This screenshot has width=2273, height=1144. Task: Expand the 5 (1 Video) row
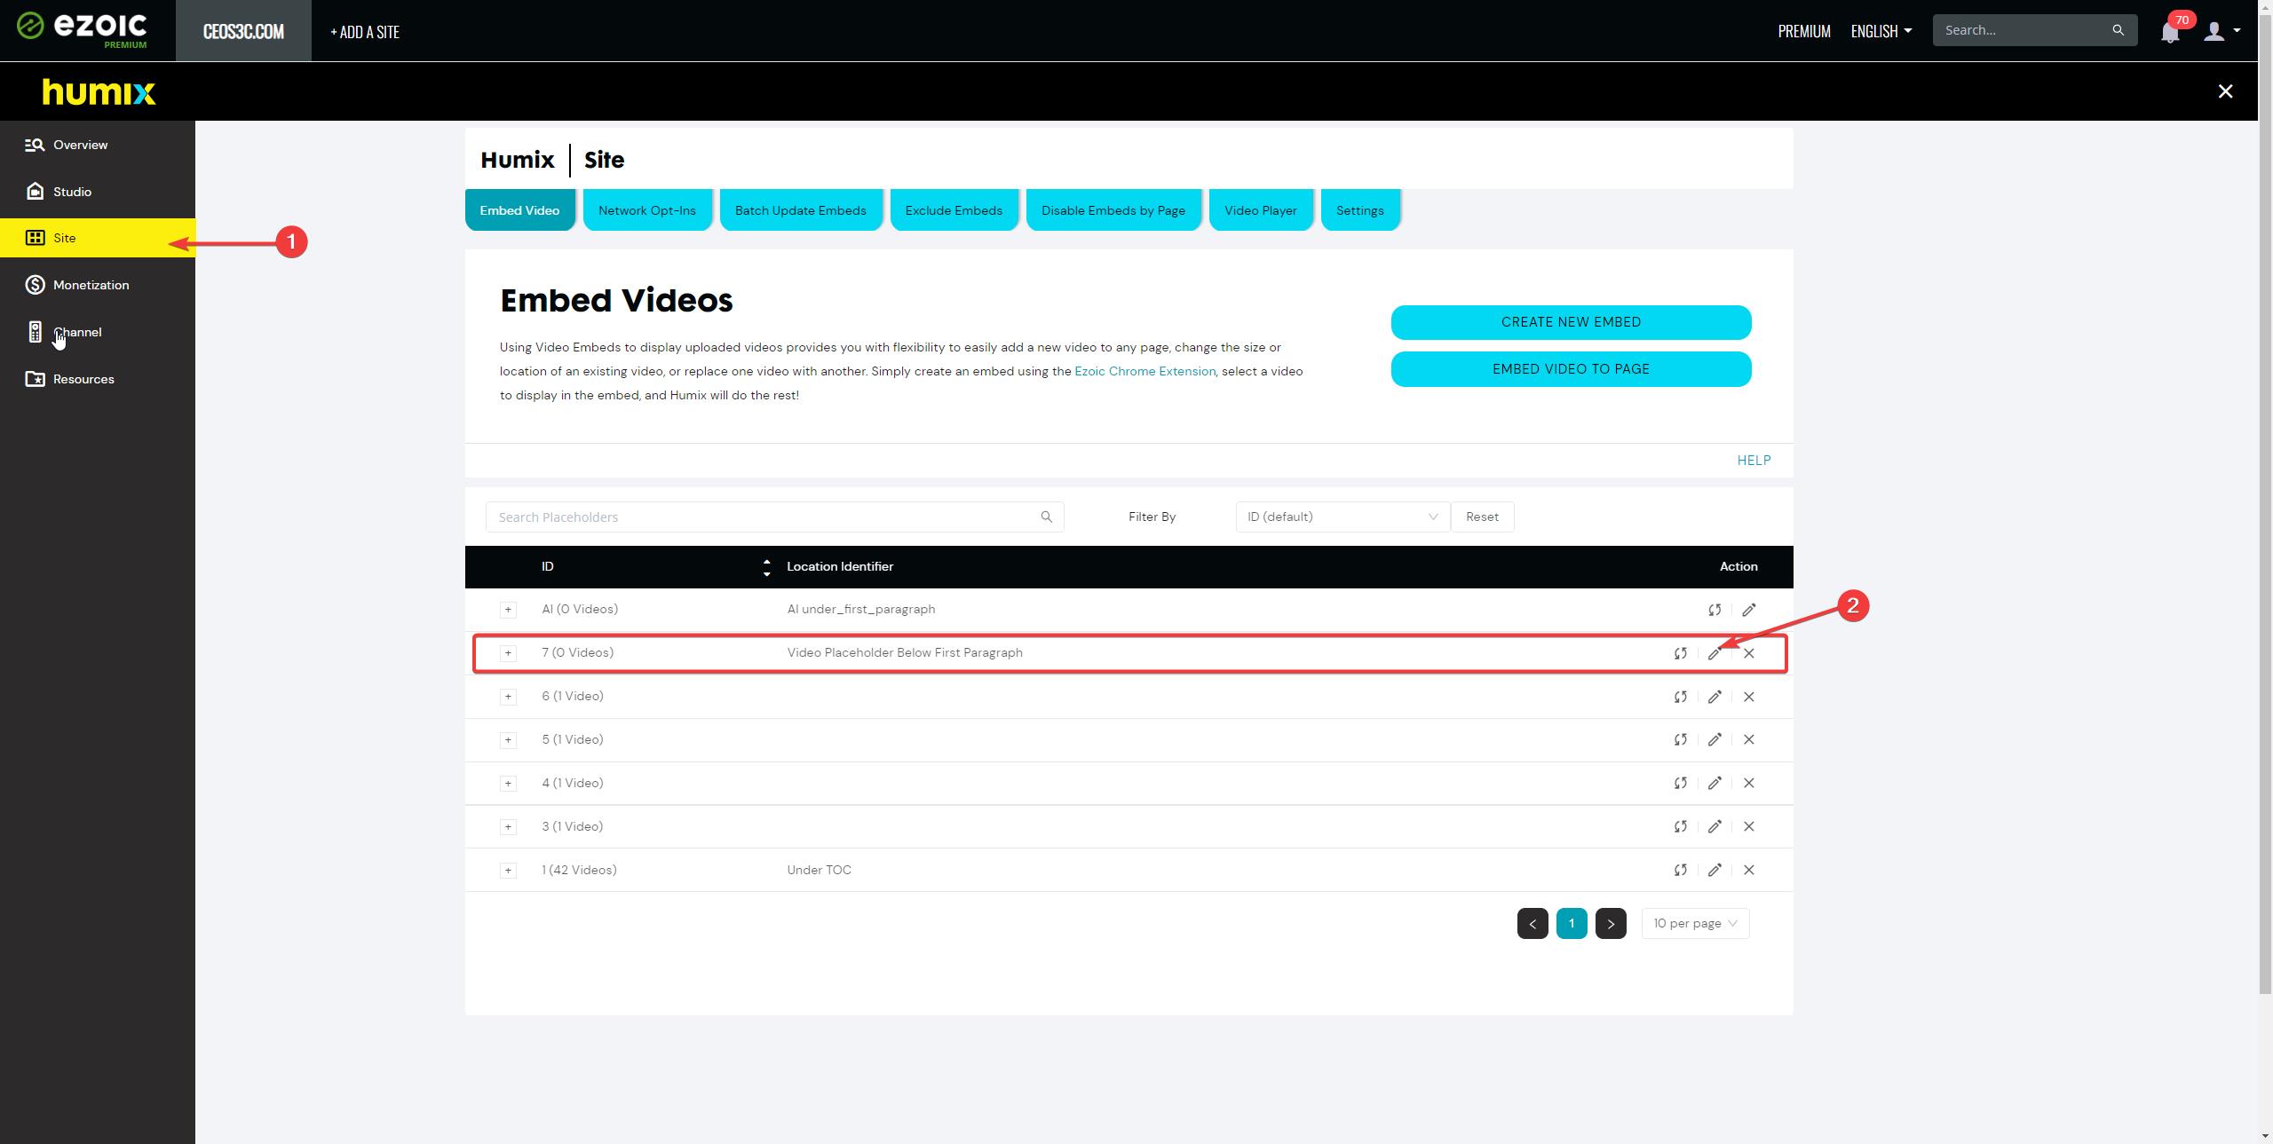(508, 739)
